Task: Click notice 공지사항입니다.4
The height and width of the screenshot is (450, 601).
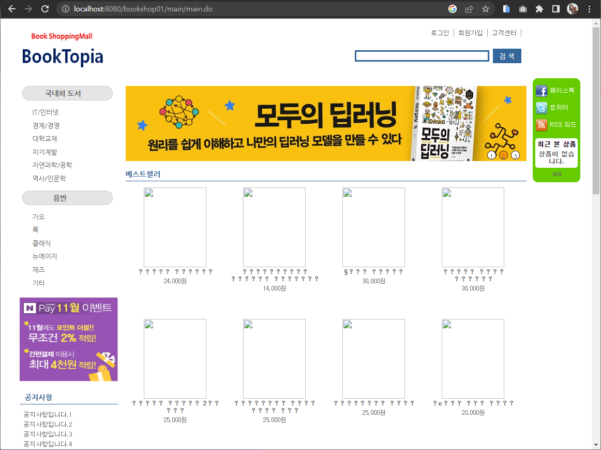Action: [x=48, y=444]
